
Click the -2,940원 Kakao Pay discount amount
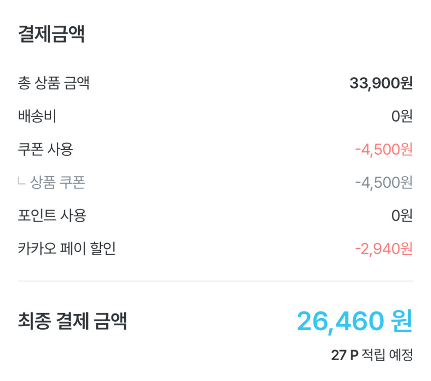click(x=384, y=249)
